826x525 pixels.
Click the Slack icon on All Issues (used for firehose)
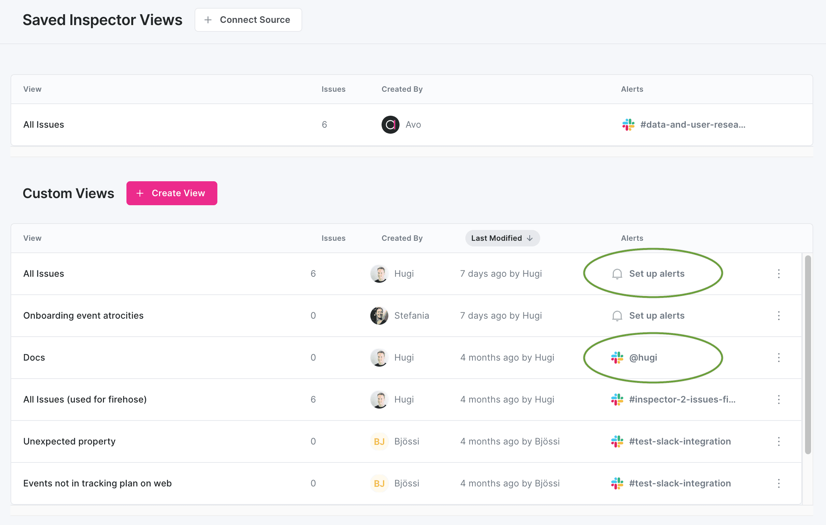click(617, 400)
